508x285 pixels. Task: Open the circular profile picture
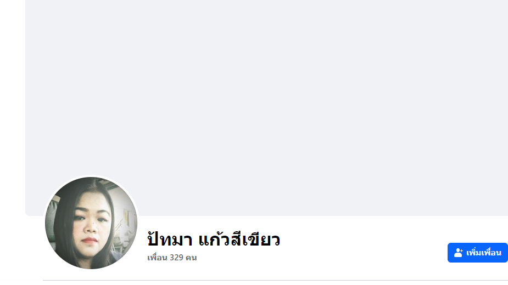(91, 223)
